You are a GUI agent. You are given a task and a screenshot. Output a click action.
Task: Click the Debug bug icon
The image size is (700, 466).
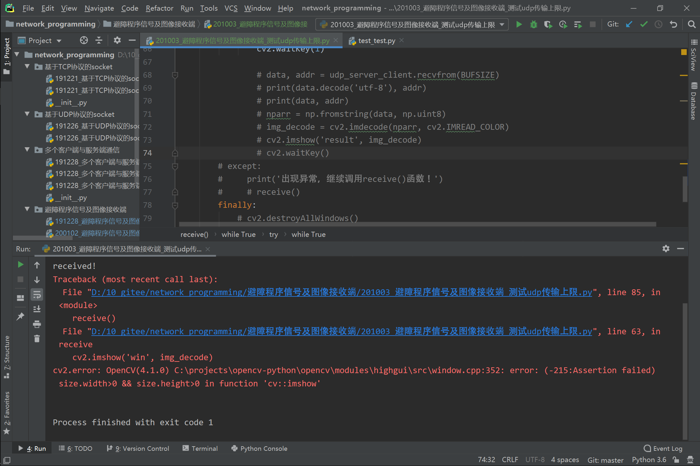pyautogui.click(x=533, y=24)
